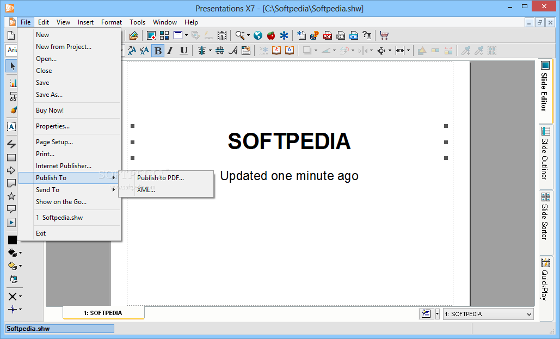This screenshot has width=560, height=339.
Task: Toggle Underline formatting
Action: click(x=183, y=51)
